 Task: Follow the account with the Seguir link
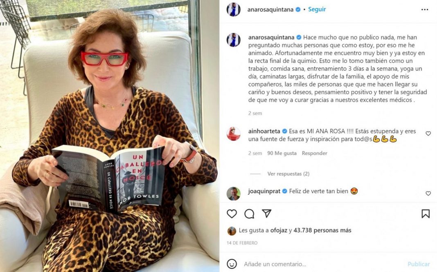pyautogui.click(x=317, y=9)
